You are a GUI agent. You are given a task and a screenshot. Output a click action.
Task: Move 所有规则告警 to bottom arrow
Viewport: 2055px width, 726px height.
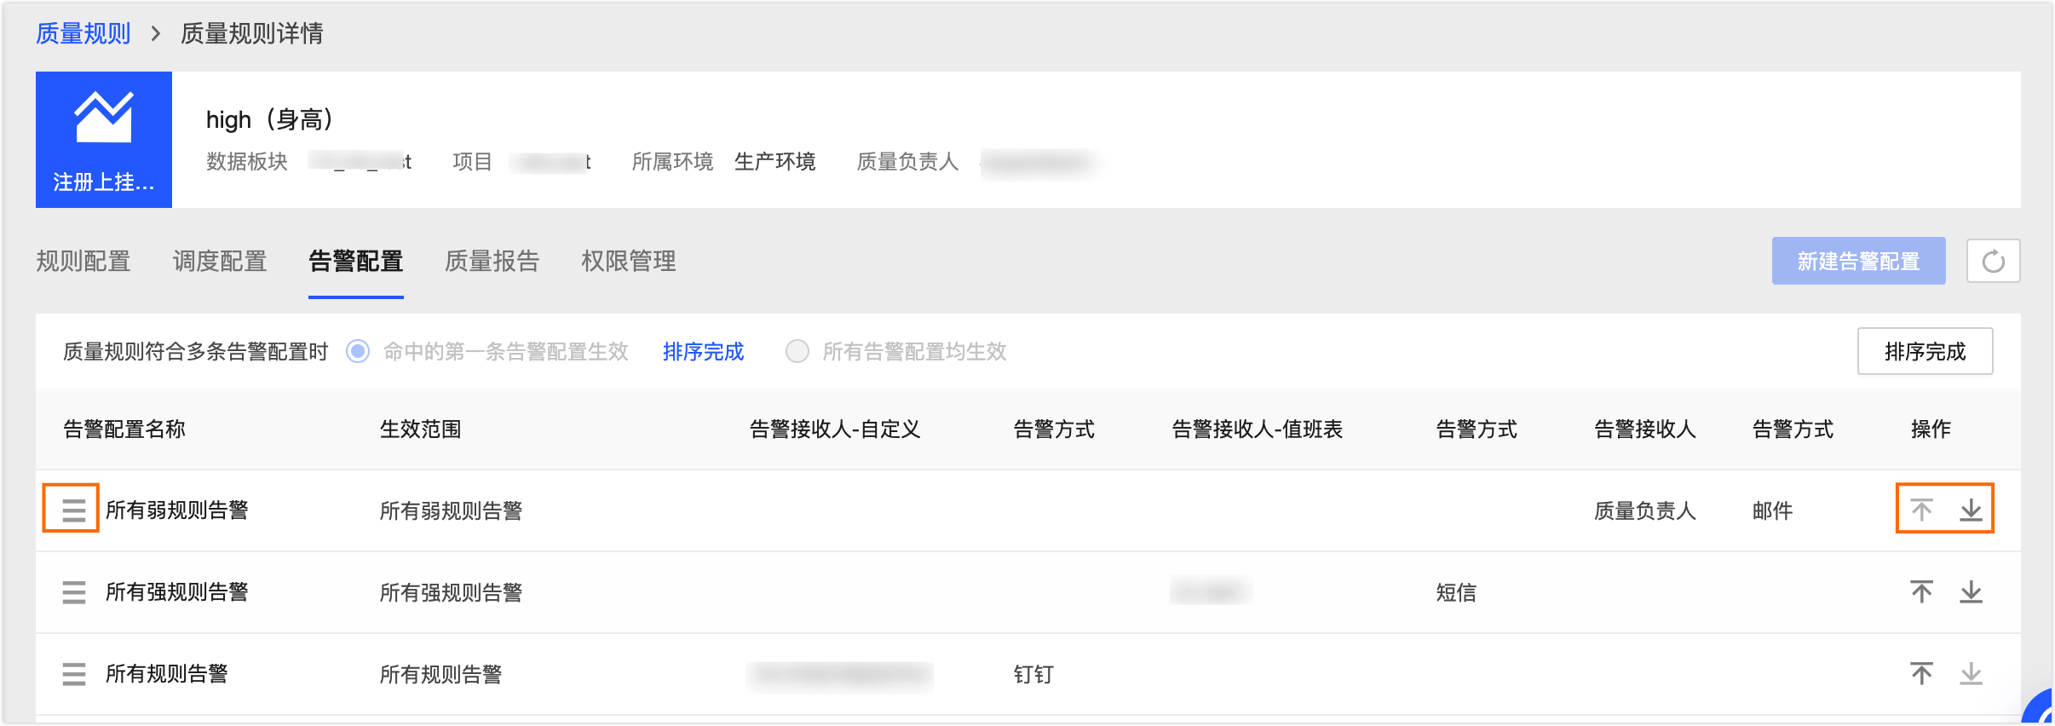1971,673
